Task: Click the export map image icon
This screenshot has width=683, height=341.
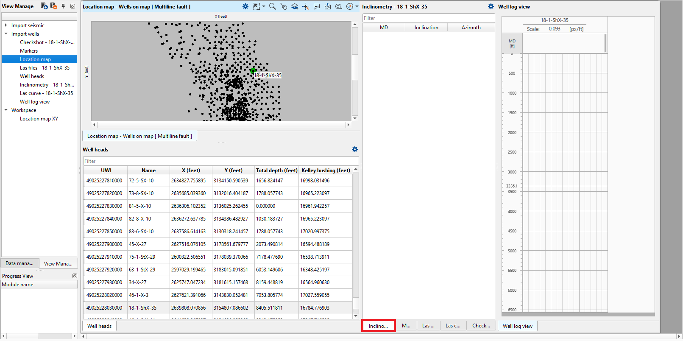Action: (328, 6)
